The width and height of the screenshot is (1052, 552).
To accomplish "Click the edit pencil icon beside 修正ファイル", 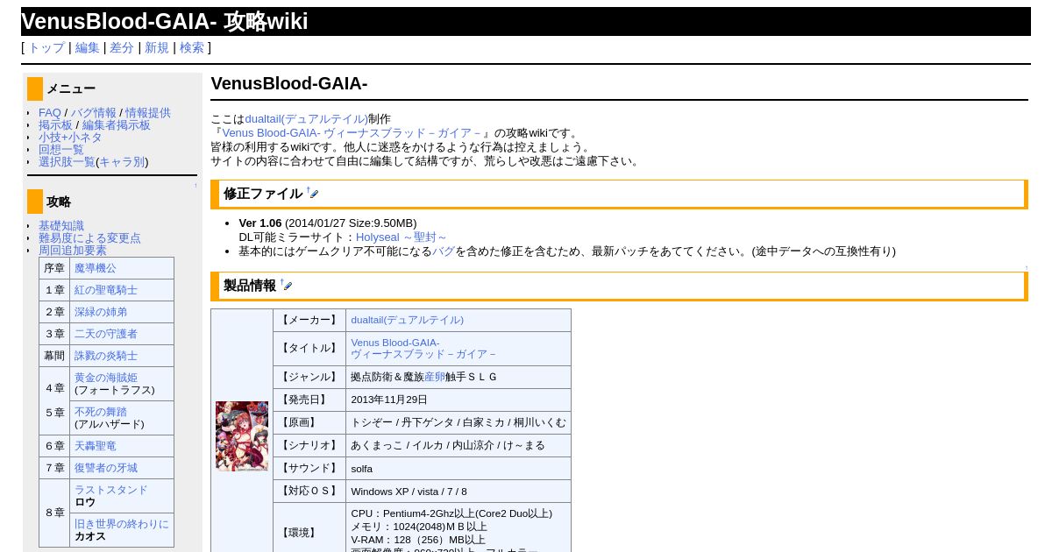I will tap(314, 195).
